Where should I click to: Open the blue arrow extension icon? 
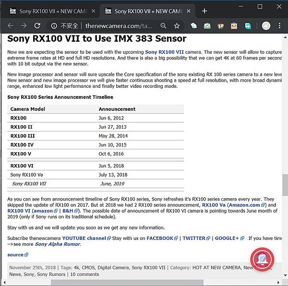[x=248, y=26]
